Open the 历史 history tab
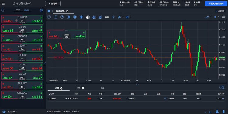 [x=102, y=88]
